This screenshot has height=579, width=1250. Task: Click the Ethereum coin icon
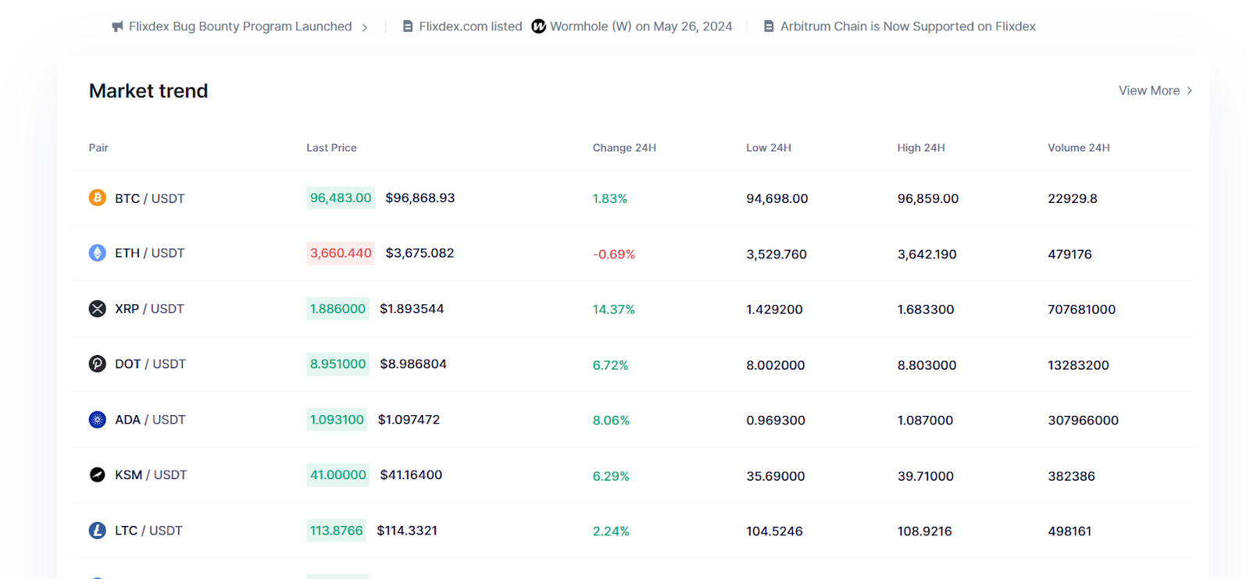pos(97,253)
